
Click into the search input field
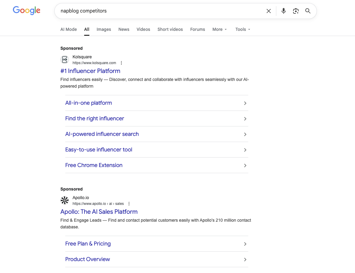[x=159, y=11]
